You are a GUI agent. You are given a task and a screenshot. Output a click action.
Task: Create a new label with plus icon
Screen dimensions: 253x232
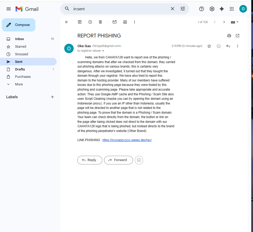[52, 97]
